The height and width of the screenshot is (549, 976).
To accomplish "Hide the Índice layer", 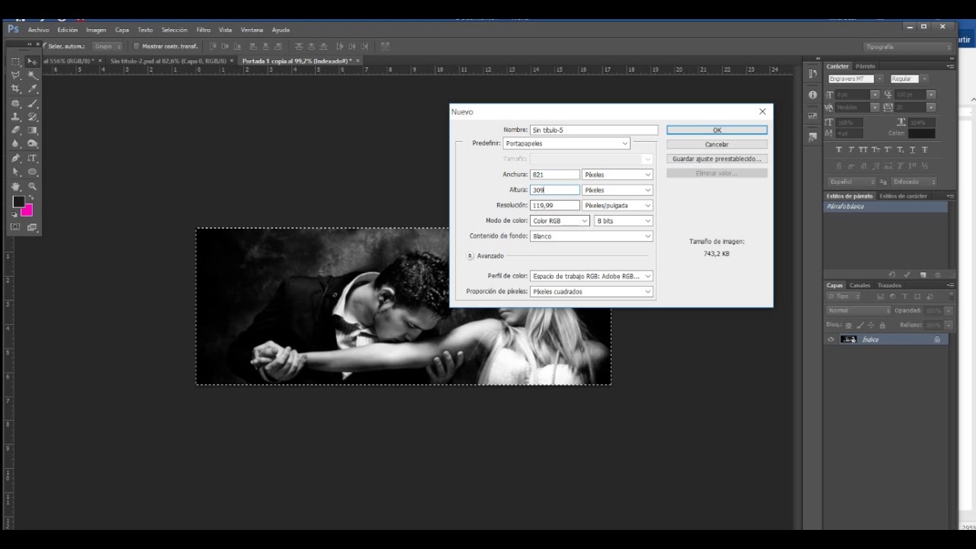I will 831,339.
